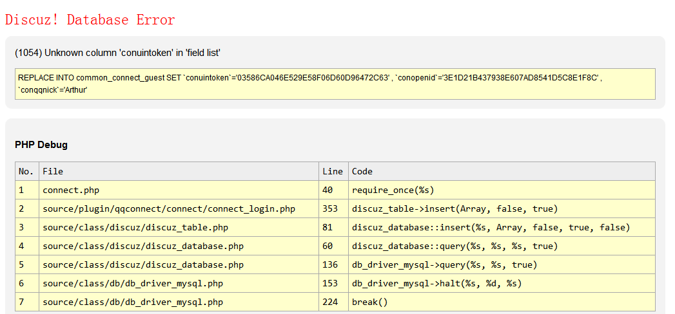Select the 'connect.php' file cell

(179, 190)
